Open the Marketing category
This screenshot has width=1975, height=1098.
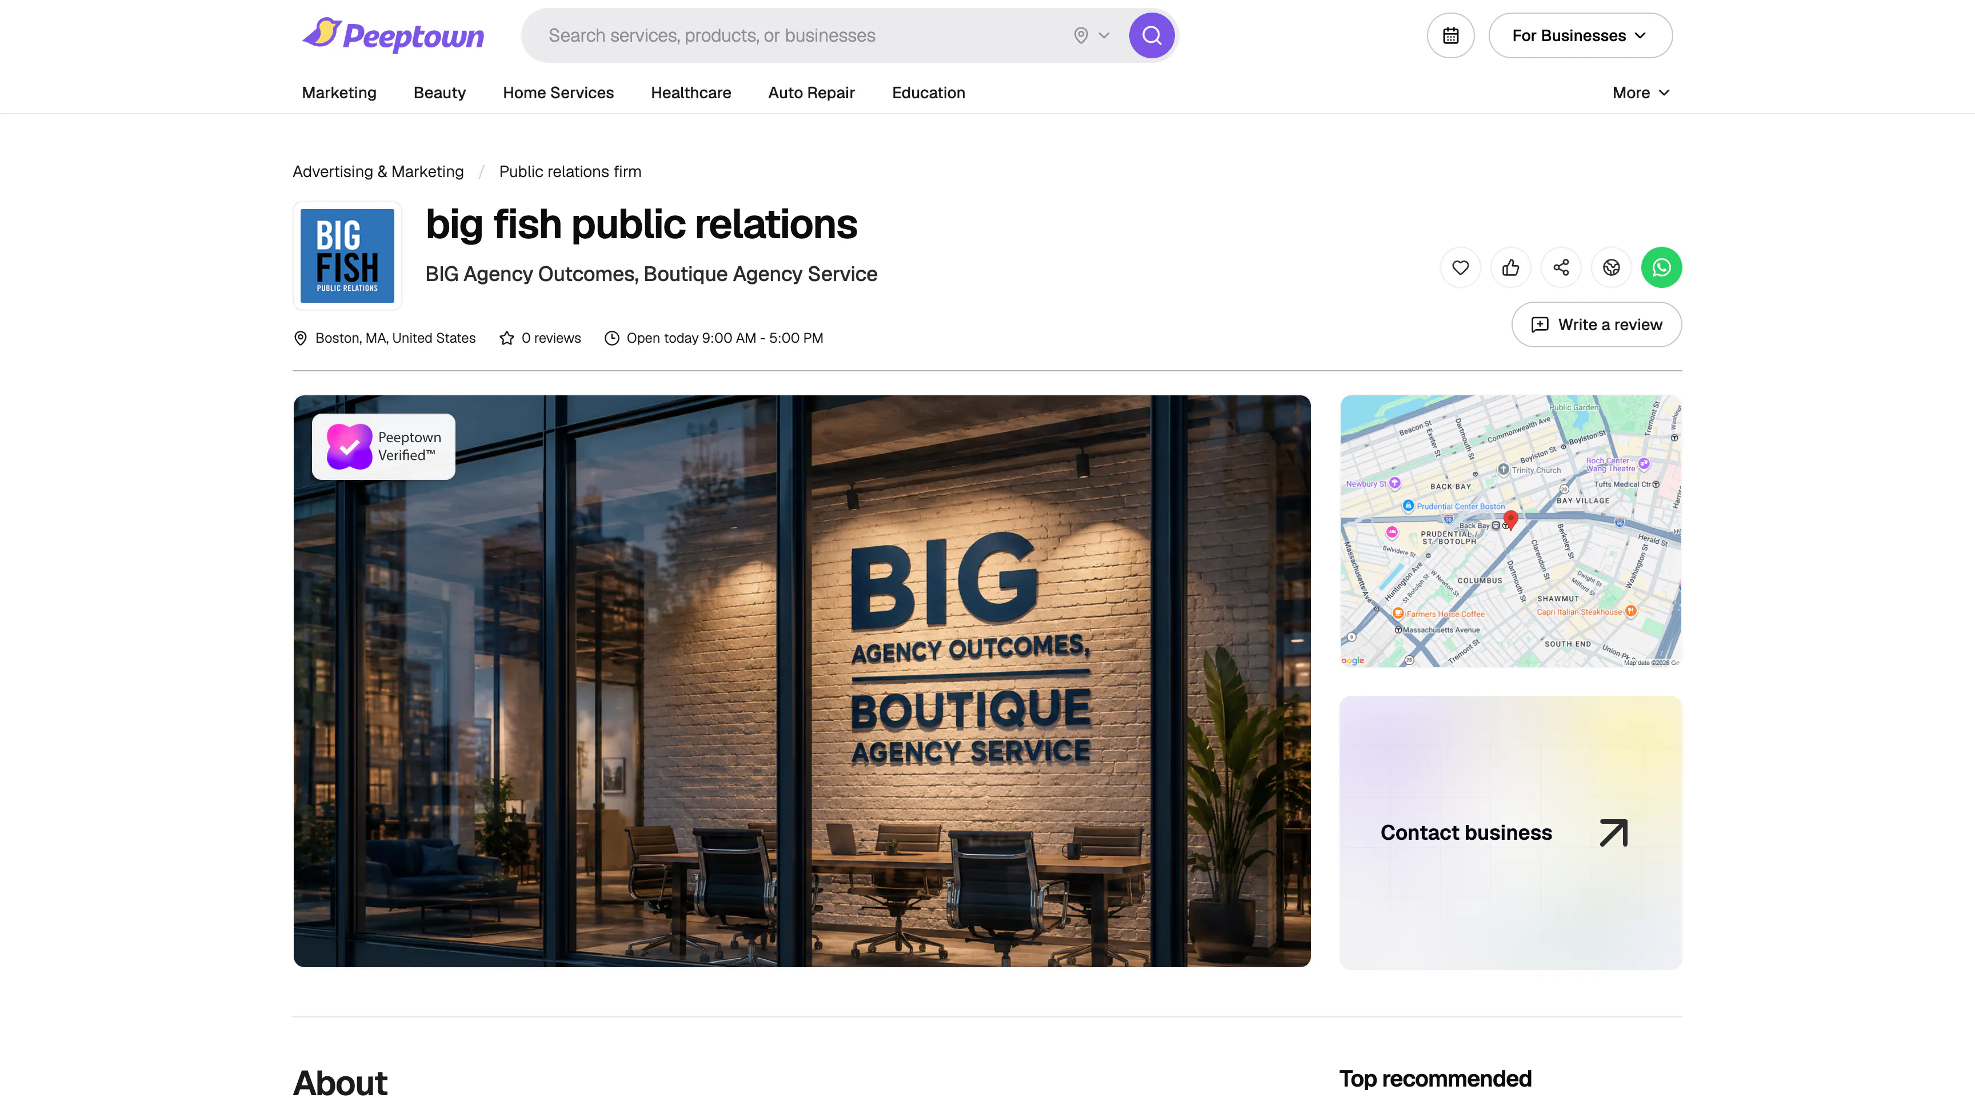(x=339, y=93)
